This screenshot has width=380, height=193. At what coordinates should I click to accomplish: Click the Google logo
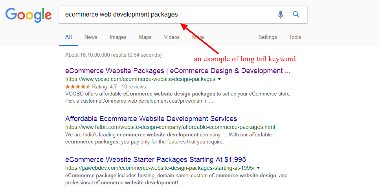click(x=29, y=15)
